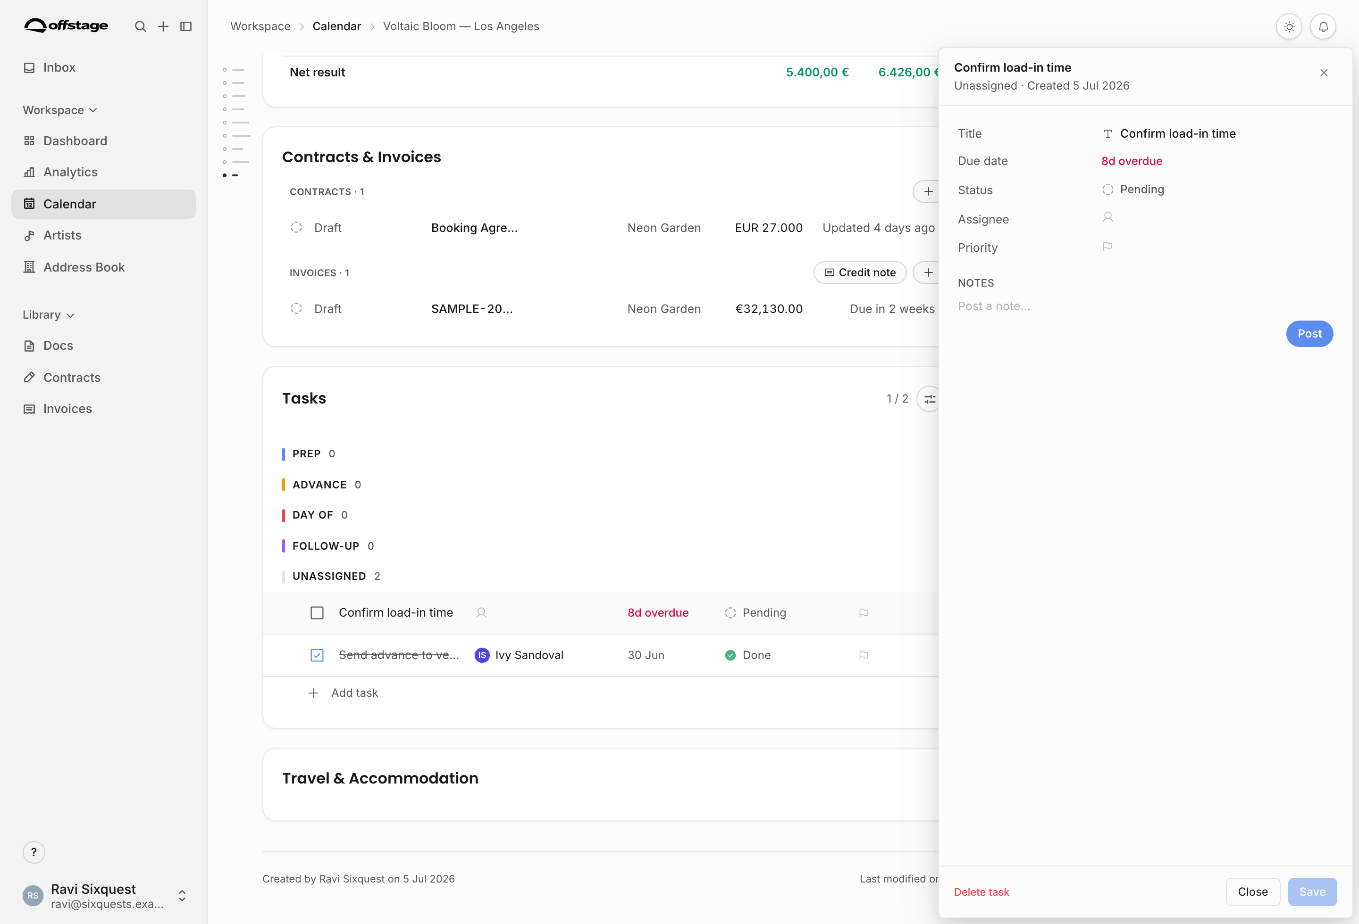Post the note
The width and height of the screenshot is (1359, 924).
coord(1309,333)
